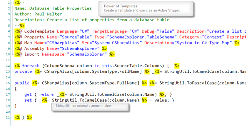246x126 pixels.
Task: Click the 'Import' directive keyword on line 10
Action: (x=32, y=54)
